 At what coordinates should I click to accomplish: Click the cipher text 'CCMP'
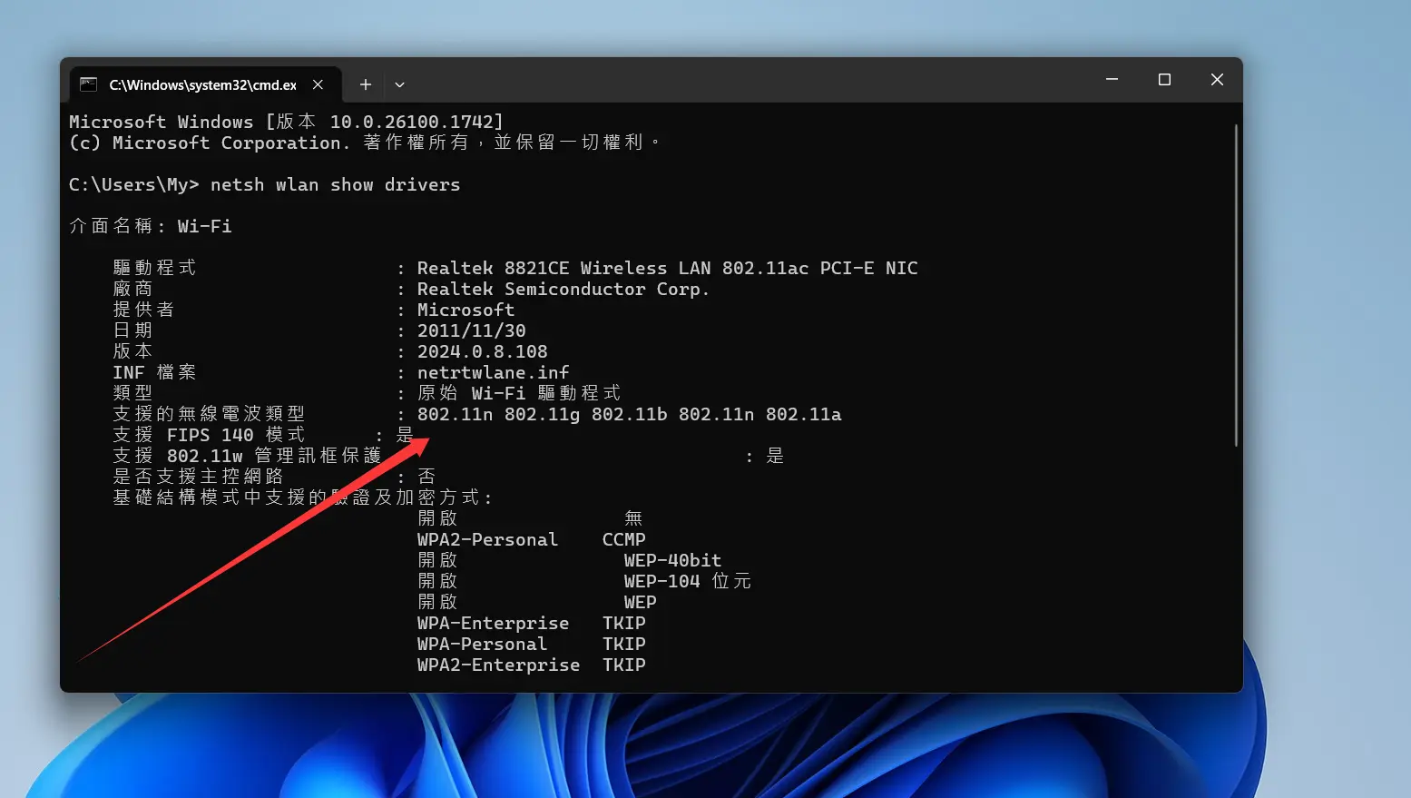[x=624, y=539]
